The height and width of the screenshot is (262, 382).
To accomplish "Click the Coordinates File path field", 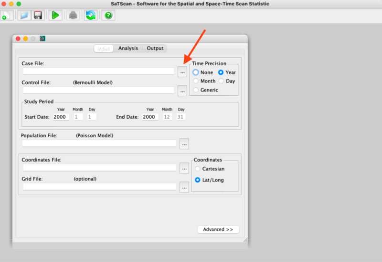I will pos(99,168).
